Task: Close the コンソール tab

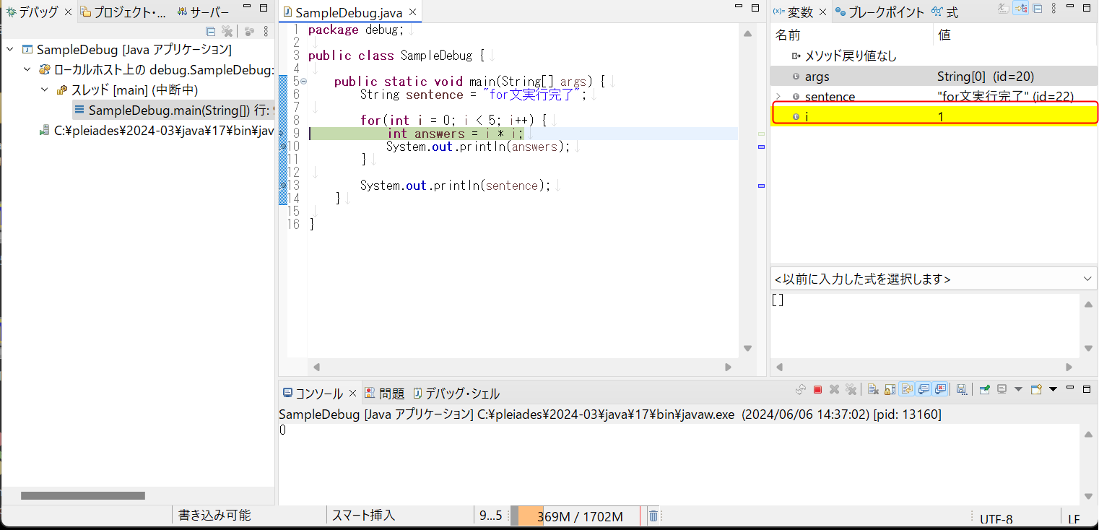Action: (353, 394)
